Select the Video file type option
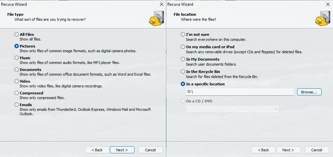Screen dimensions: 333x157 (x=17, y=81)
